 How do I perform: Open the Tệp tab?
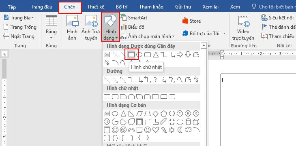pos(12,7)
